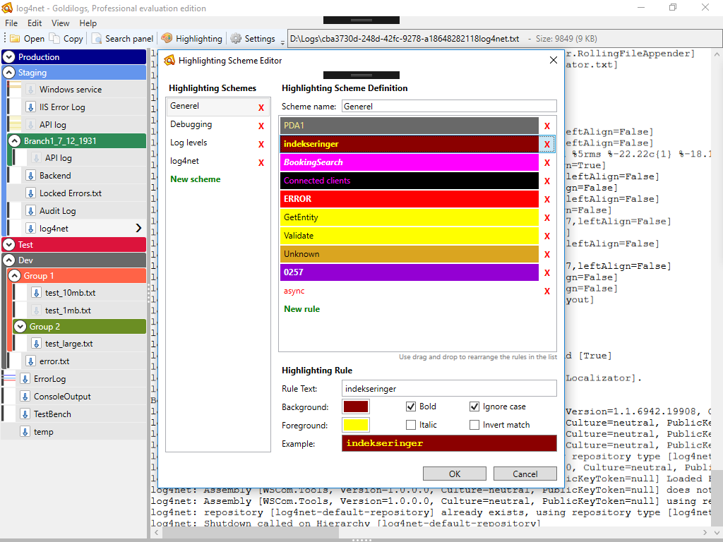
Task: Open the Help menu
Action: click(x=88, y=23)
